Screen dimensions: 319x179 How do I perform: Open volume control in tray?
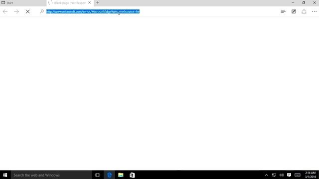click(x=282, y=175)
